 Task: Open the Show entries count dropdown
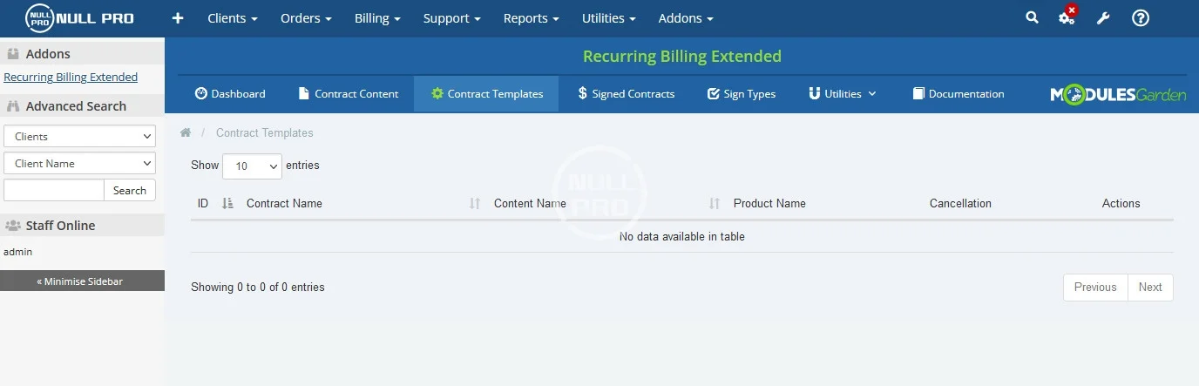point(252,166)
